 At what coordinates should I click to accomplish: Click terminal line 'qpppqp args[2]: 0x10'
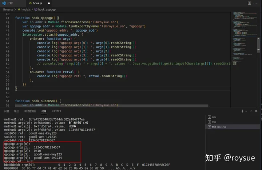[23, 151]
